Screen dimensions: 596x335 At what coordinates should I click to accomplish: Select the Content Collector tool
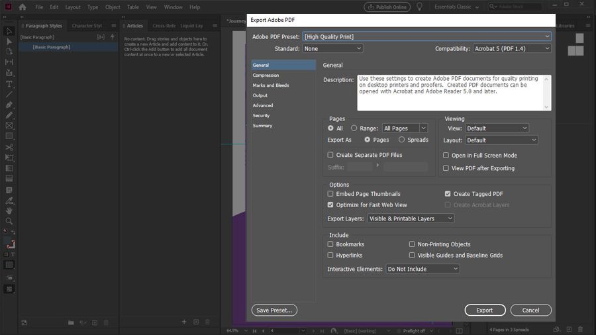pos(9,73)
